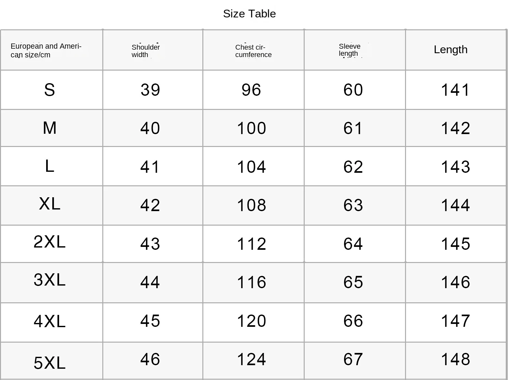Image resolution: width=508 pixels, height=380 pixels.
Task: Click the Sleeve length column header
Action: point(350,50)
